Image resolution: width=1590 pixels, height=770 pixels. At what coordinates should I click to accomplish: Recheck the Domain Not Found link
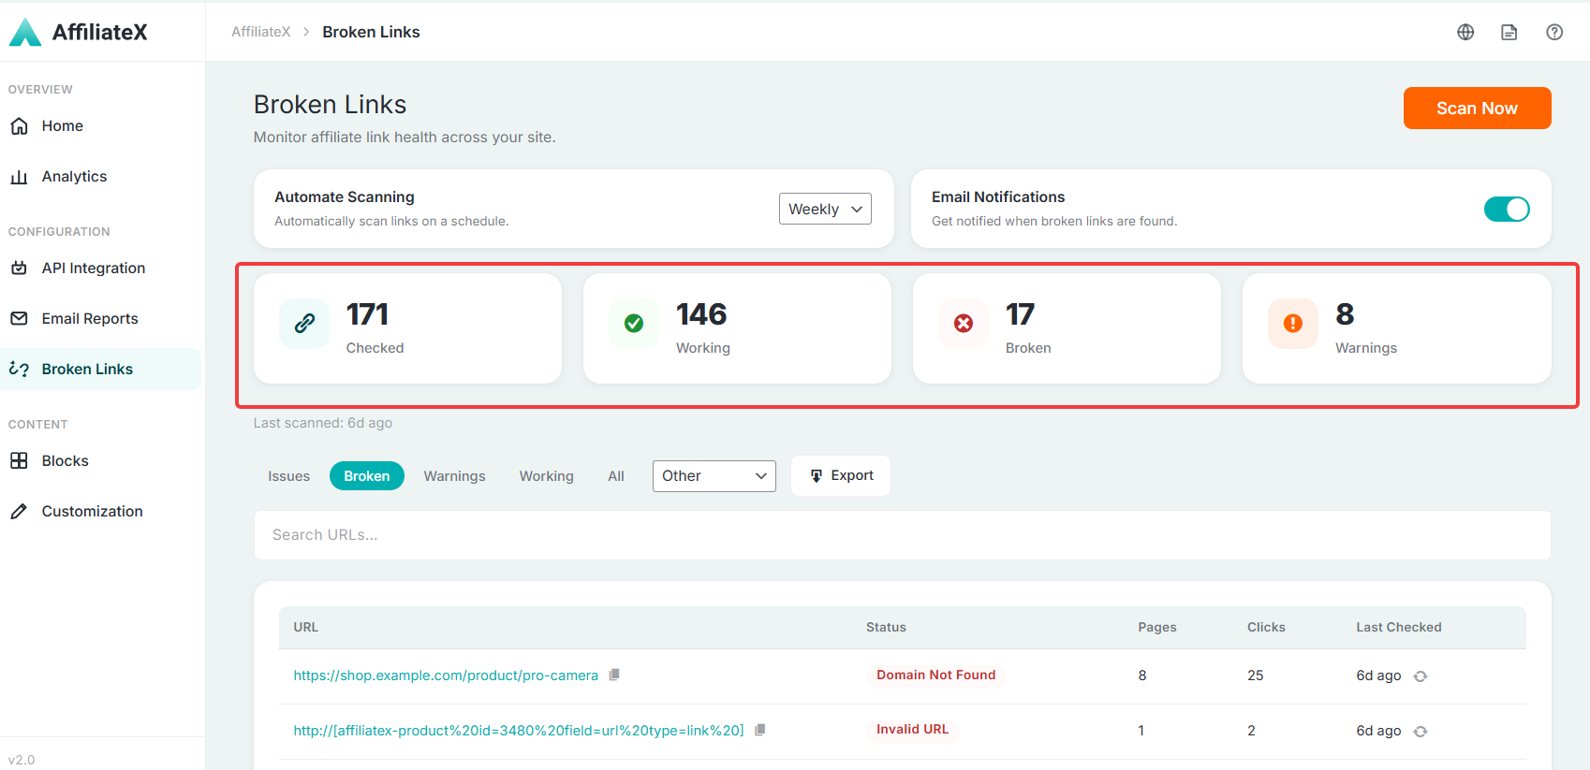coord(1421,676)
